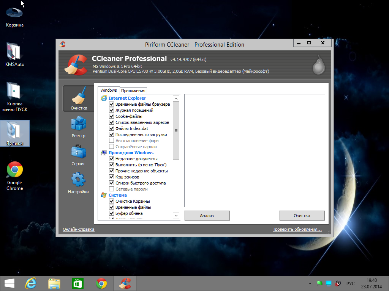This screenshot has width=389, height=291.
Task: Click the Система group flag icon
Action: click(103, 195)
